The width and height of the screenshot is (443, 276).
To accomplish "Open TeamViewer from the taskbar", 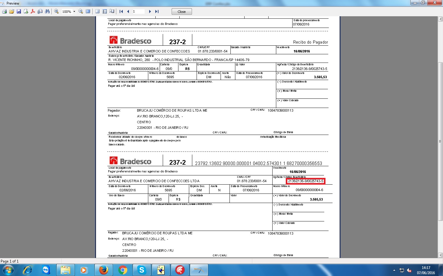I will 46,270.
